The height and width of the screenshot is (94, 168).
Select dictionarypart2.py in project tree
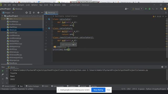coord(16,57)
